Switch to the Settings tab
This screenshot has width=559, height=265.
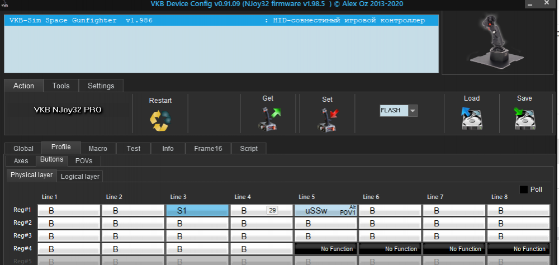click(101, 86)
